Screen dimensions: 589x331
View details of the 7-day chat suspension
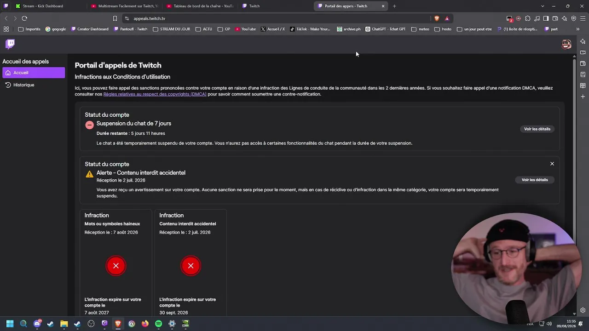537,129
